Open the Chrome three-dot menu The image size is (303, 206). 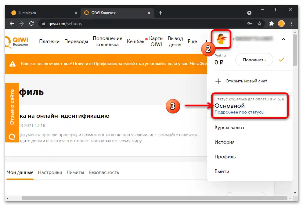[x=291, y=23]
